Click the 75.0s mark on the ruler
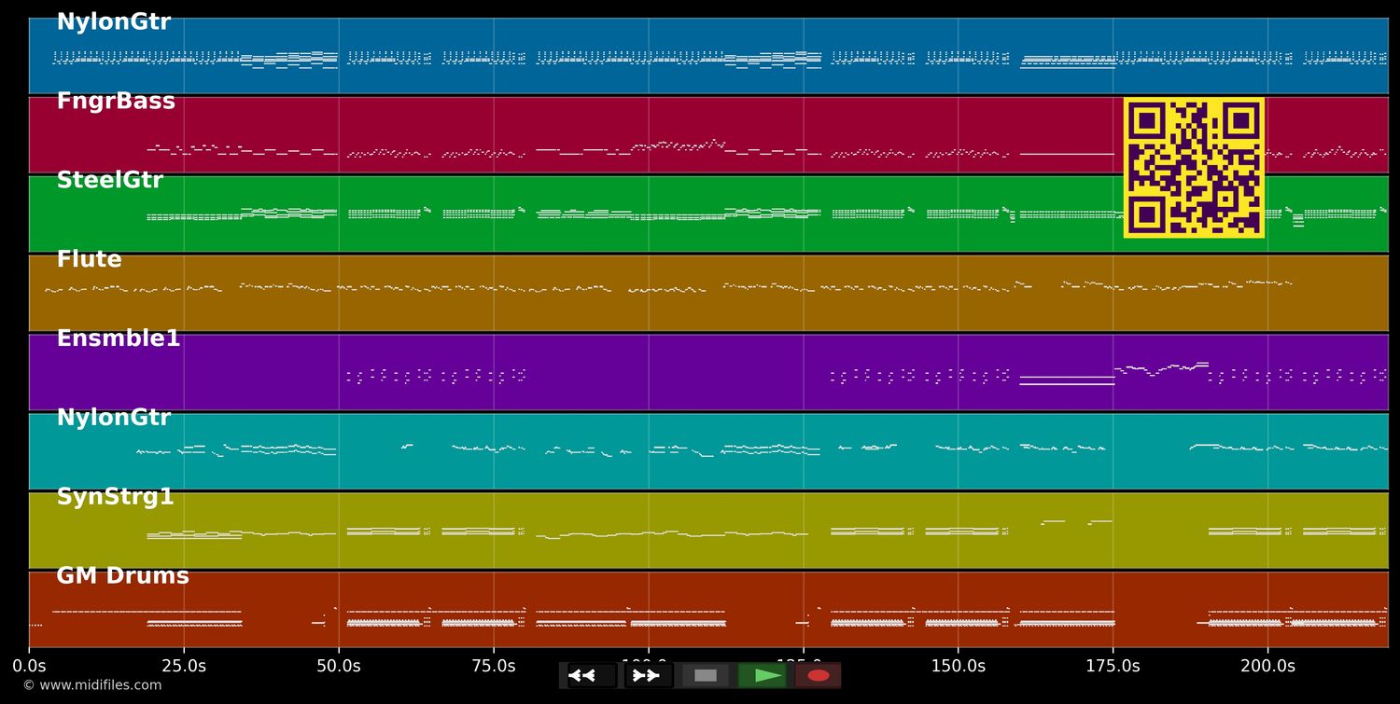 pyautogui.click(x=495, y=666)
